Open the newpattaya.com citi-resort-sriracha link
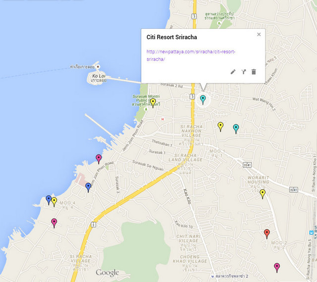 pos(191,55)
